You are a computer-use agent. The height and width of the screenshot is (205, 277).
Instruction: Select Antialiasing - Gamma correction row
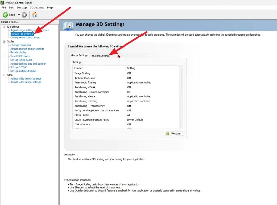[x=126, y=92]
